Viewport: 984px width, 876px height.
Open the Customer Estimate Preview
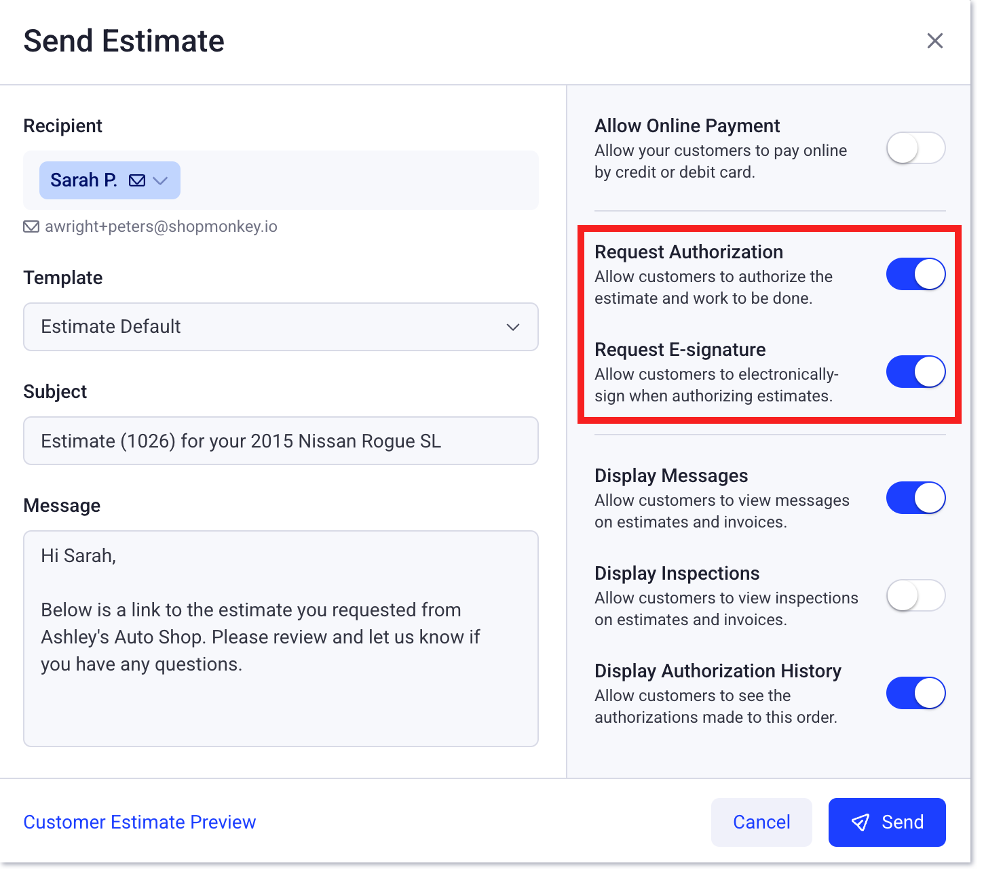pos(139,822)
